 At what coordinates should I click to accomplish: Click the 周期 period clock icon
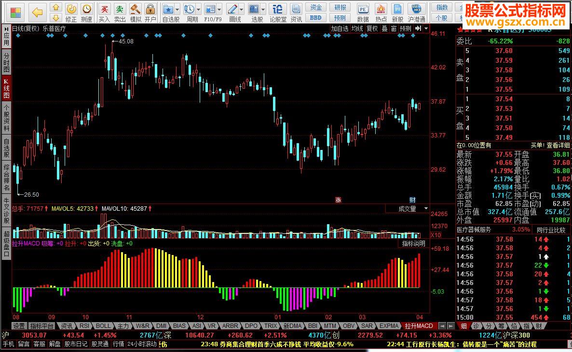pyautogui.click(x=190, y=9)
